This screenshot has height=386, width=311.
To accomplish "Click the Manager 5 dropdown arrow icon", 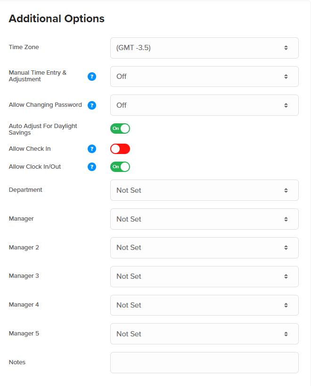I will coord(286,334).
